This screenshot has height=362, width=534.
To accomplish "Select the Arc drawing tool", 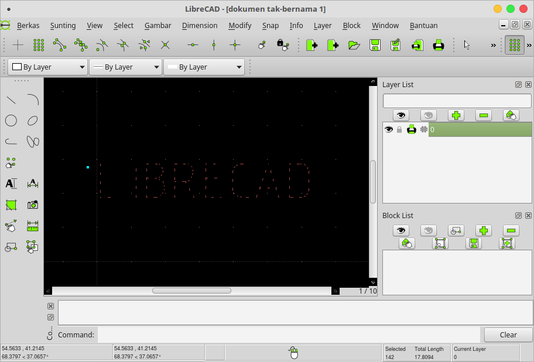I will click(33, 100).
